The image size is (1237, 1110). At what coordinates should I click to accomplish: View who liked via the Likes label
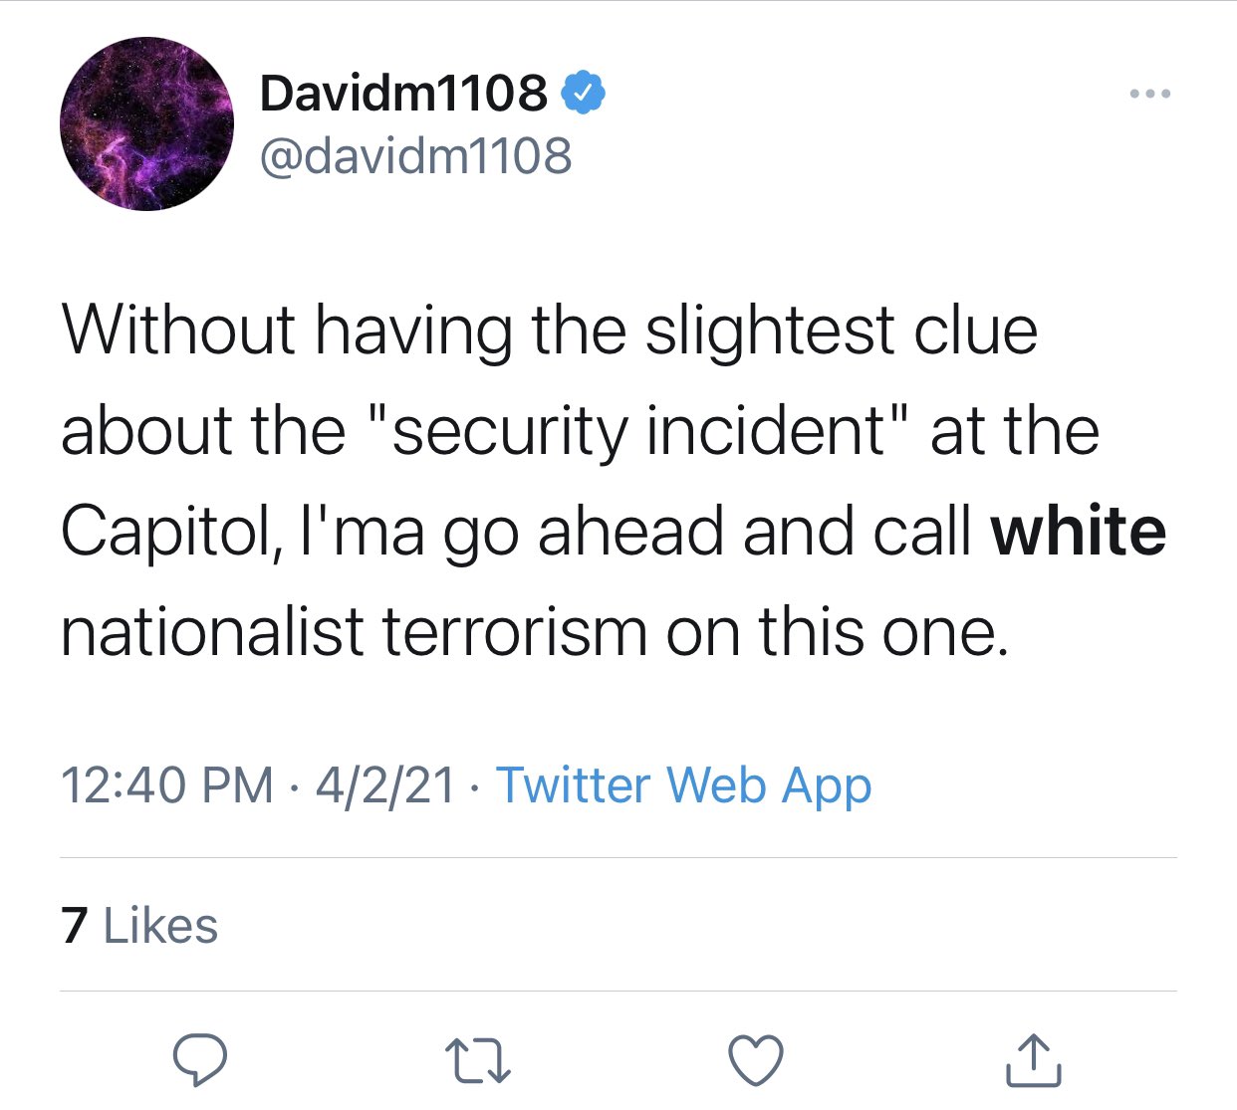[160, 926]
